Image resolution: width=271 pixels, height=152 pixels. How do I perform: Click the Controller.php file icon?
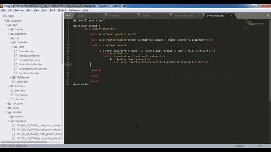coord(16,51)
